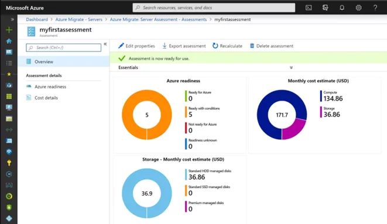Click the light blue Storage cost donut ring
The width and height of the screenshot is (387, 224).
[x=128, y=194]
